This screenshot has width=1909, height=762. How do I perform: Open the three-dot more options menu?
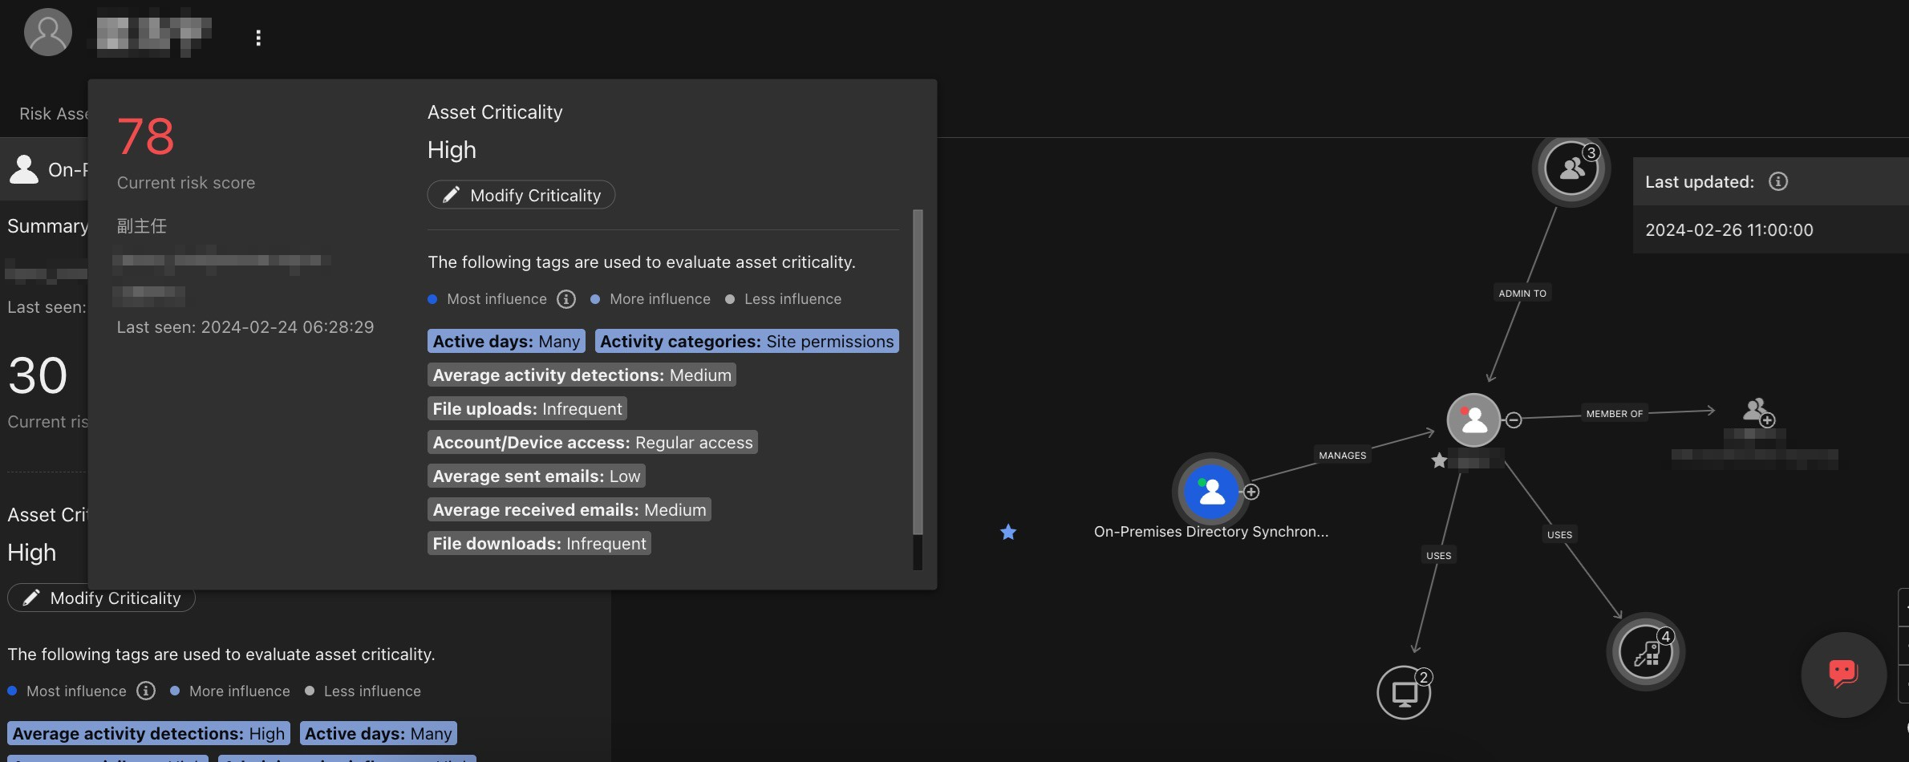[258, 38]
